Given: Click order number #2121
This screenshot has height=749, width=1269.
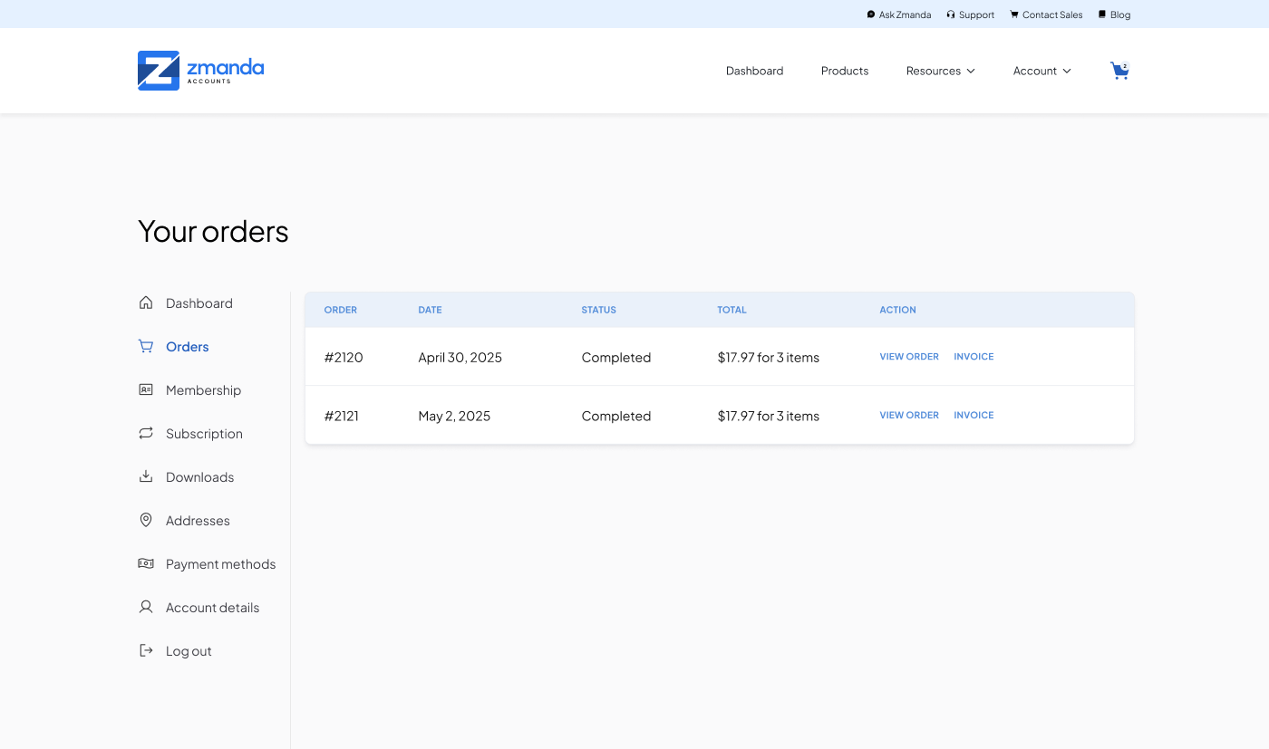Looking at the screenshot, I should coord(342,416).
